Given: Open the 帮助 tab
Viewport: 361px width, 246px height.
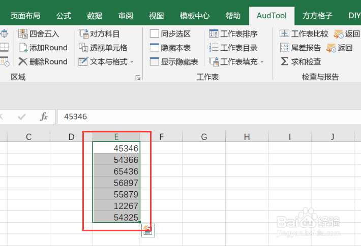Looking at the screenshot, I should (x=233, y=16).
